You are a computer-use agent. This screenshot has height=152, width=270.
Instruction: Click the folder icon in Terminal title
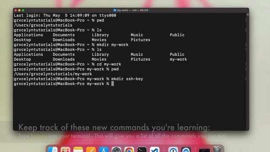[x=115, y=10]
